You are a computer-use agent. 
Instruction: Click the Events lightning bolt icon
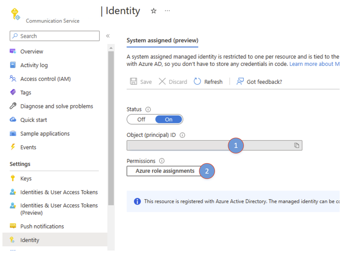tap(13, 147)
